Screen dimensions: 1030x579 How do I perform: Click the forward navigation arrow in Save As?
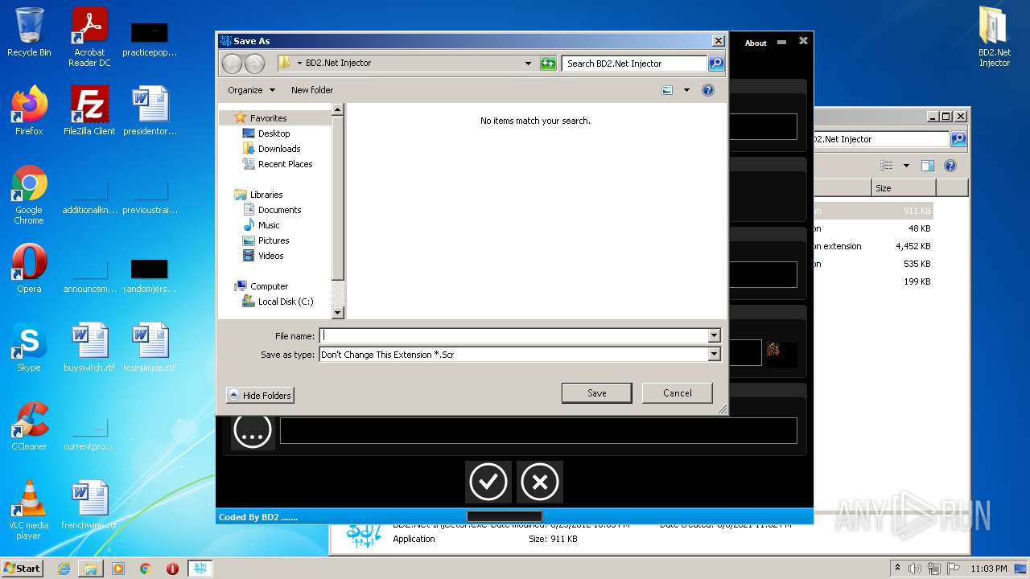[254, 64]
